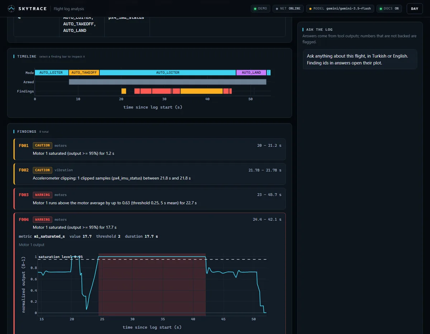Open the MODEL gemini-3.5-flash selector pill

340,9
